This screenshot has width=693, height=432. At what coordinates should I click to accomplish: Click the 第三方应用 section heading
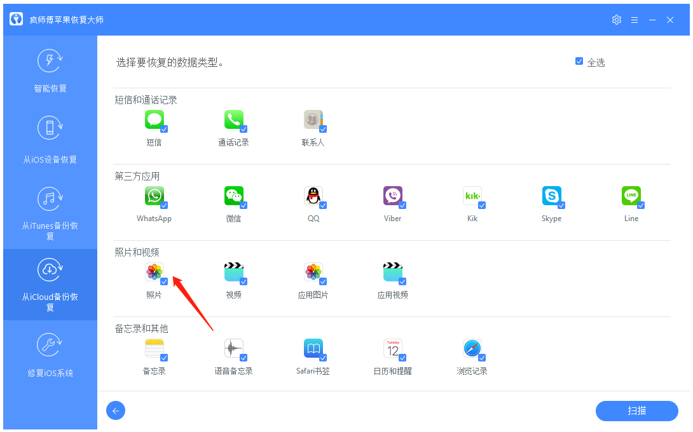[x=137, y=177]
